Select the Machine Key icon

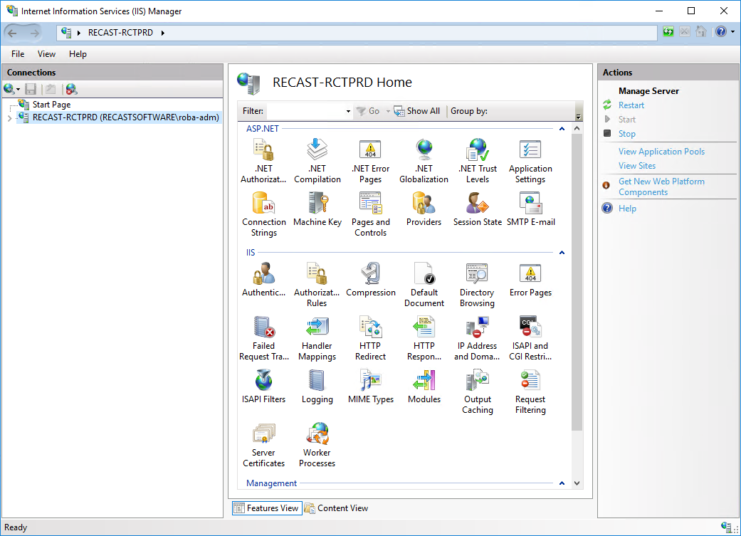pyautogui.click(x=317, y=209)
